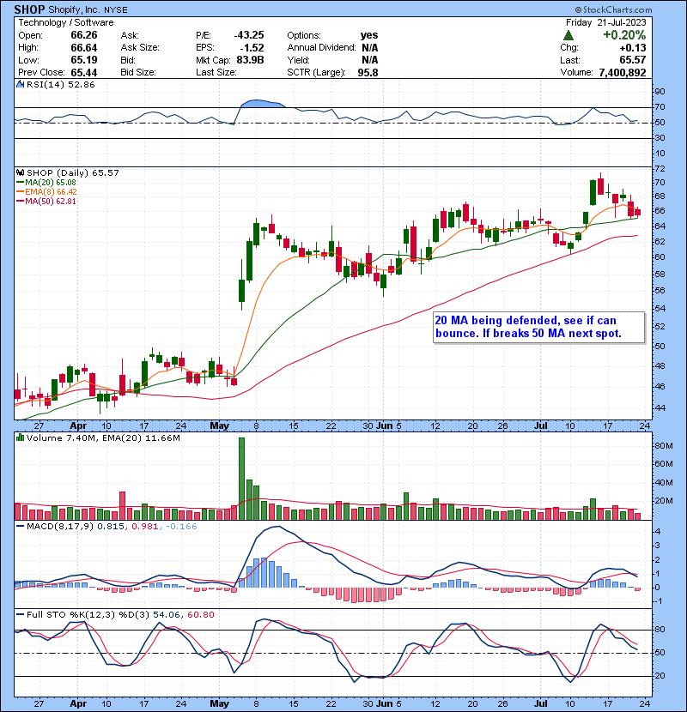
Task: Select the Low value 65.19
Action: (x=84, y=60)
